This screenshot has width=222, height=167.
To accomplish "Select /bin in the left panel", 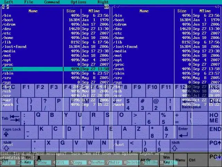I will tap(55, 15).
